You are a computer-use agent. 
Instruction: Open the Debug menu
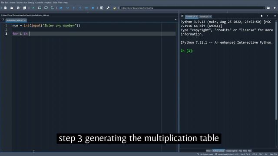(31, 3)
